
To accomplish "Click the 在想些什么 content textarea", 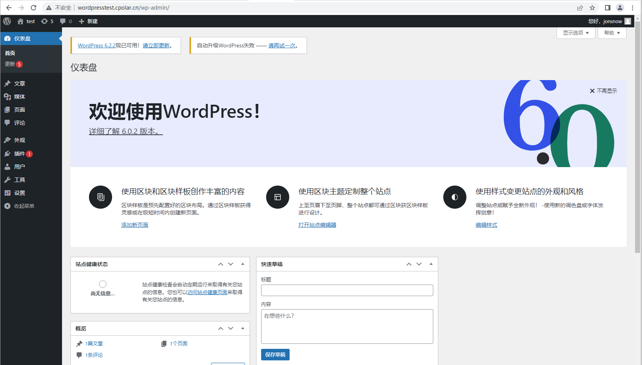I will coord(347,326).
